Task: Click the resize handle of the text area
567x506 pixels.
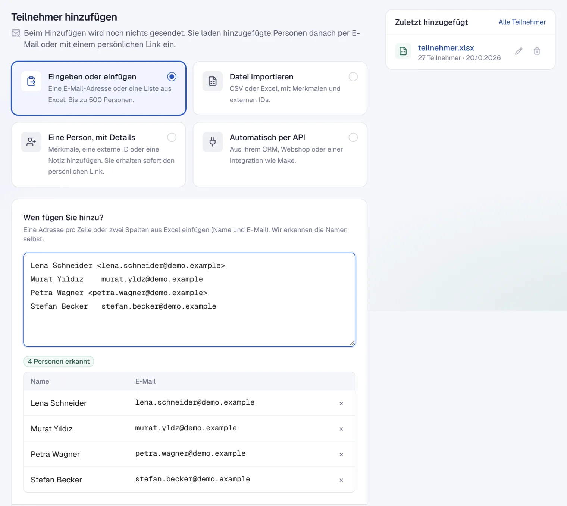Action: tap(352, 343)
